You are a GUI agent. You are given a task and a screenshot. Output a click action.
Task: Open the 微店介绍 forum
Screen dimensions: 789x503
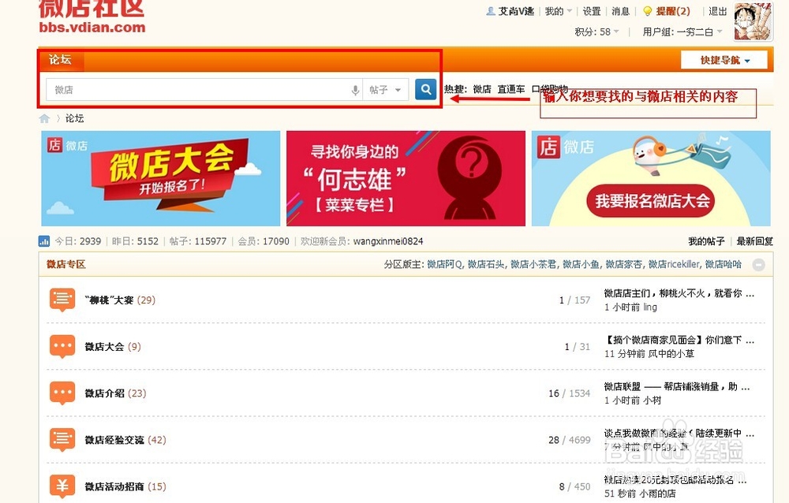[104, 393]
